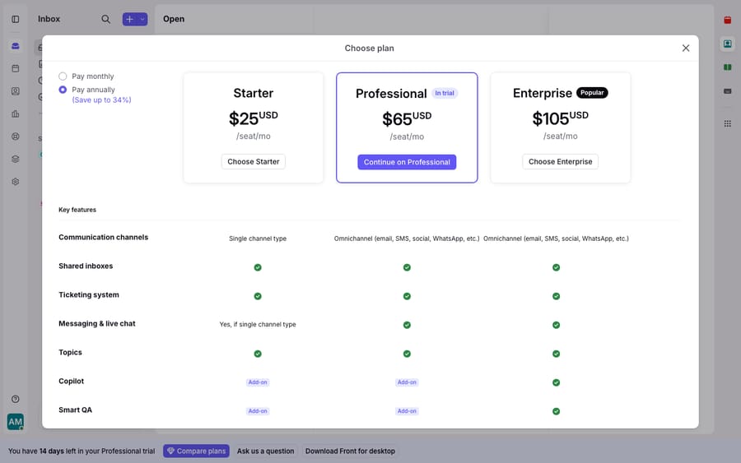Open the circular target sidebar icon
Viewport: 741px width, 463px height.
click(x=15, y=137)
